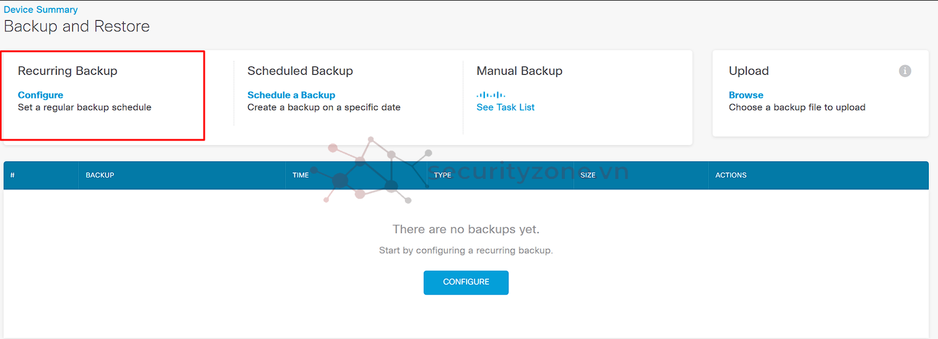Open the Device Summary breadcrumb link

pos(41,10)
